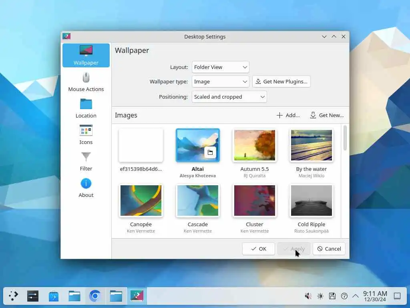This screenshot has height=308, width=410.
Task: Open the Wallpaper settings page
Action: [x=86, y=55]
